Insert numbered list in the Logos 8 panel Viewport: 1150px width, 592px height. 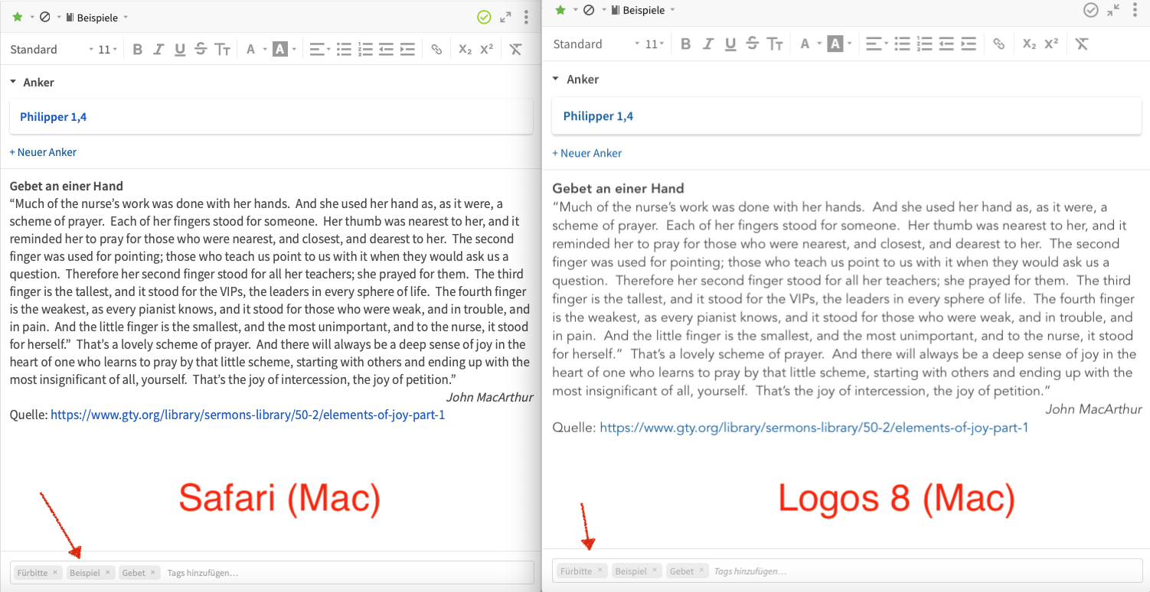(925, 44)
